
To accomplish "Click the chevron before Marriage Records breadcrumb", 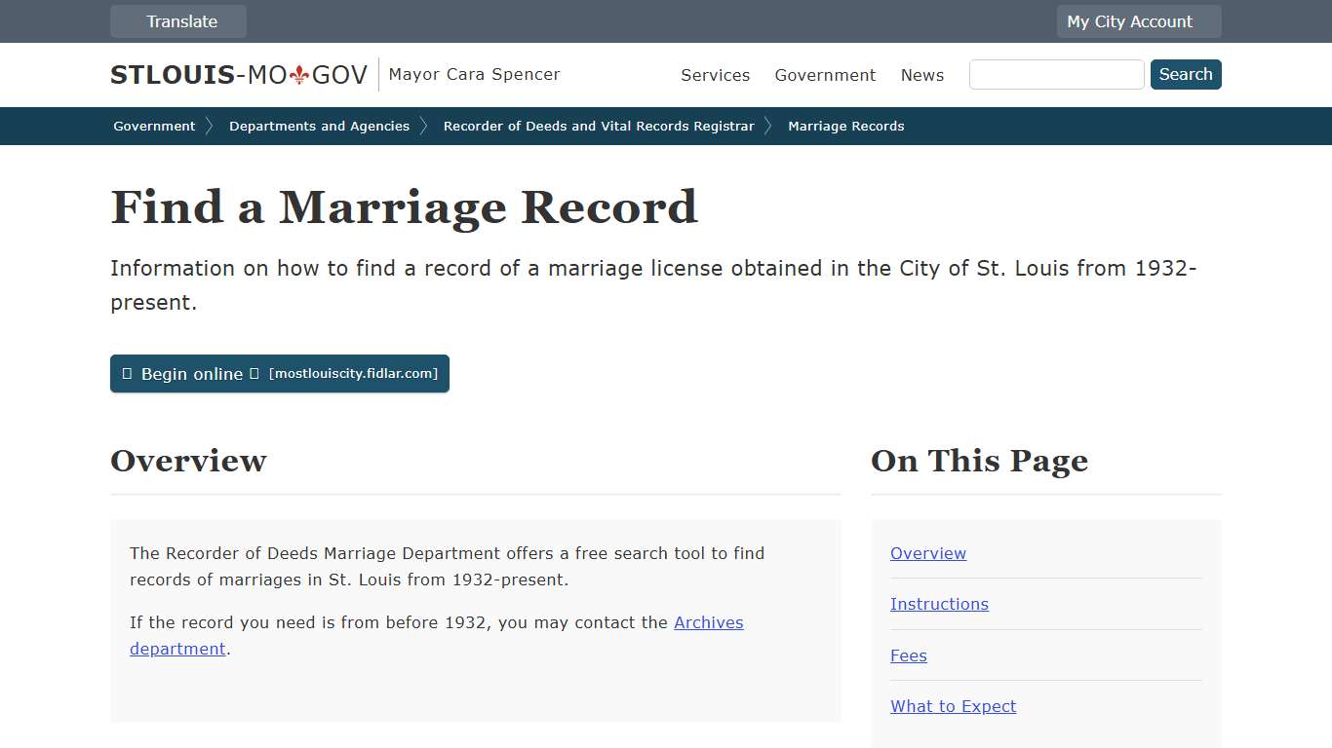I will [769, 126].
